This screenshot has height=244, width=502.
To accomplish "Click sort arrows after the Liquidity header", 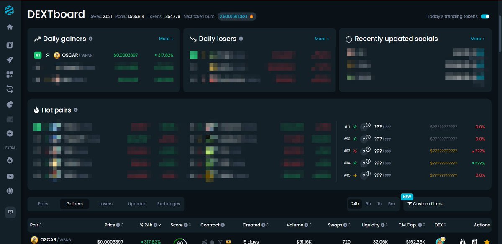I will (387, 225).
